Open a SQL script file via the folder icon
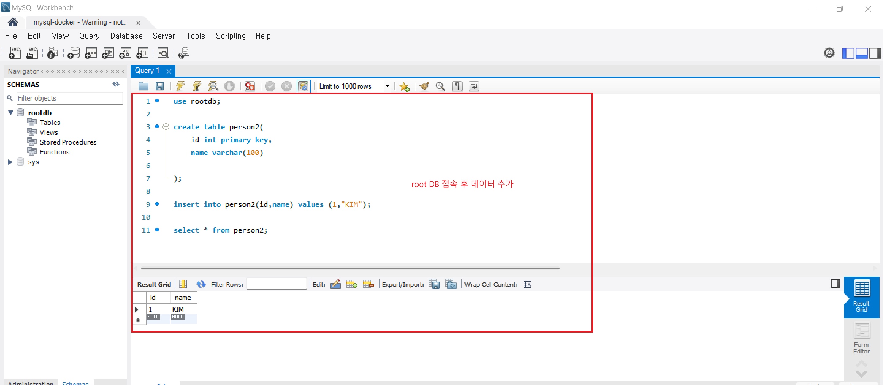This screenshot has width=883, height=385. coord(143,86)
